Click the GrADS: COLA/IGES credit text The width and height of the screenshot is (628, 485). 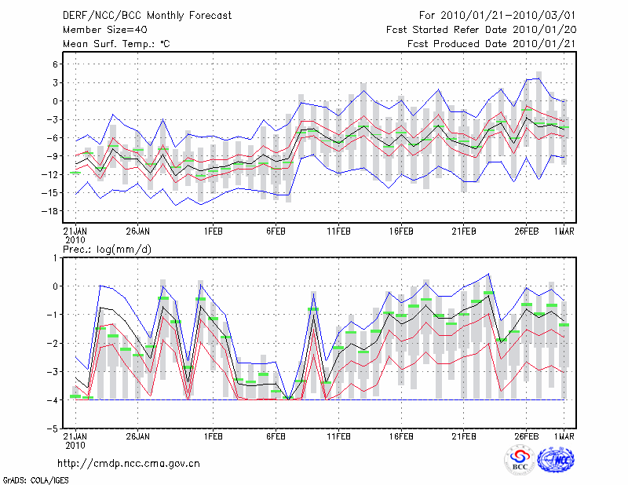tap(35, 479)
